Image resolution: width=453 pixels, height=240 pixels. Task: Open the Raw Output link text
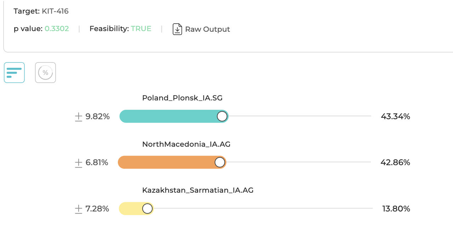(x=207, y=29)
